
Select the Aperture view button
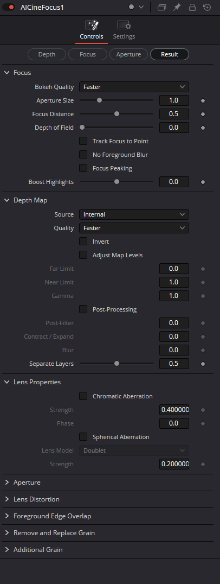point(128,54)
